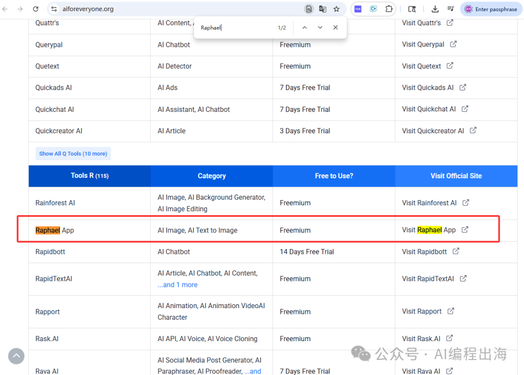The width and height of the screenshot is (524, 375).
Task: Open the browser downloads icon
Action: [435, 9]
